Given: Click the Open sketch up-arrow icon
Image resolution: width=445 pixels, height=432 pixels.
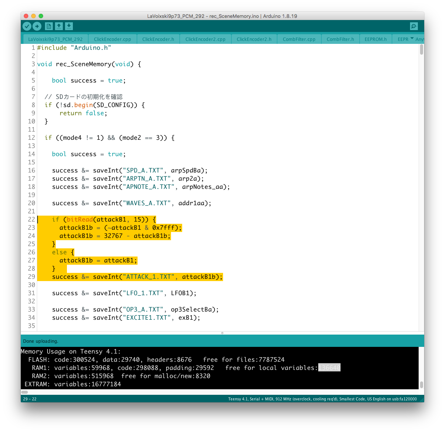Looking at the screenshot, I should (59, 26).
